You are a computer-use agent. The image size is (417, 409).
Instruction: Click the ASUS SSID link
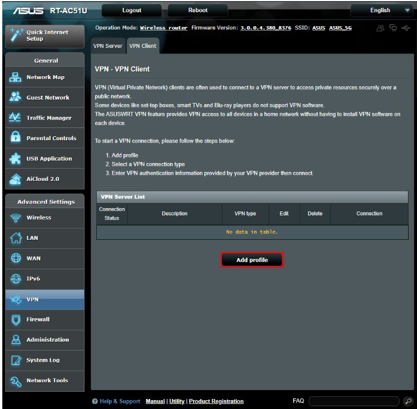click(x=319, y=28)
